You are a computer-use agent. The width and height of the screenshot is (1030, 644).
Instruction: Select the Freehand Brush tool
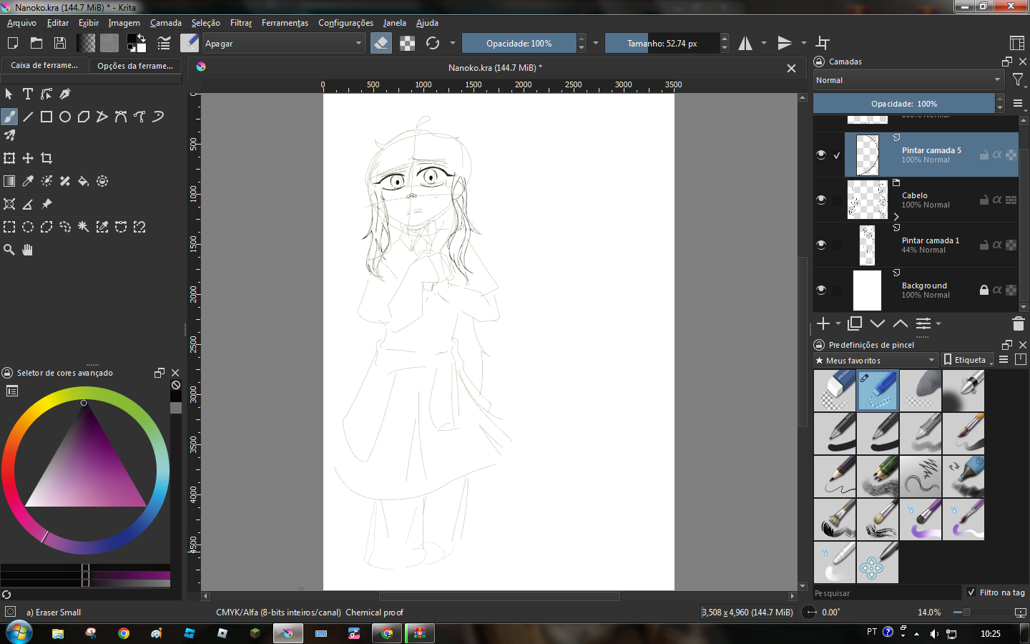[9, 117]
